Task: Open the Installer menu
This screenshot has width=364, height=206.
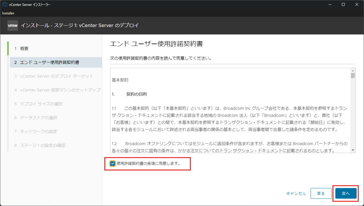Action: [x=8, y=13]
